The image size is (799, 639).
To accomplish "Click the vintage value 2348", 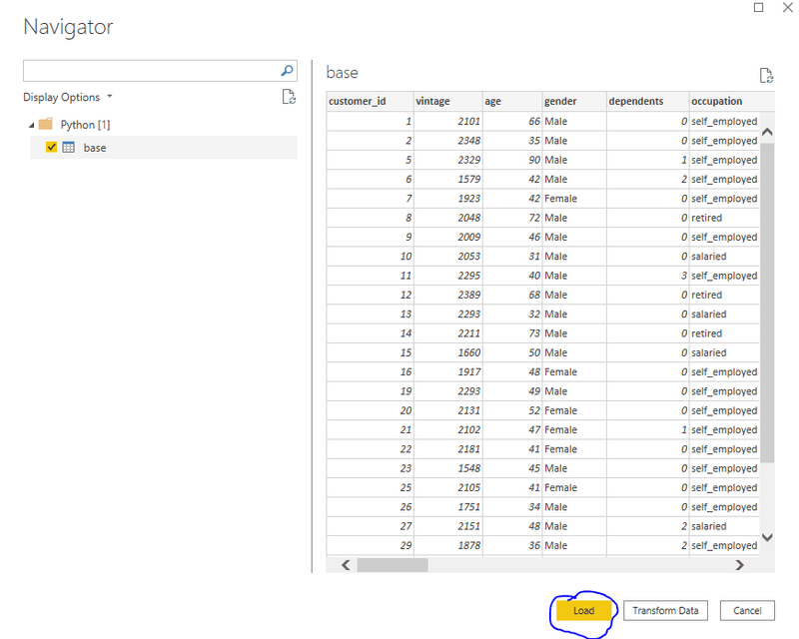I will pos(468,141).
